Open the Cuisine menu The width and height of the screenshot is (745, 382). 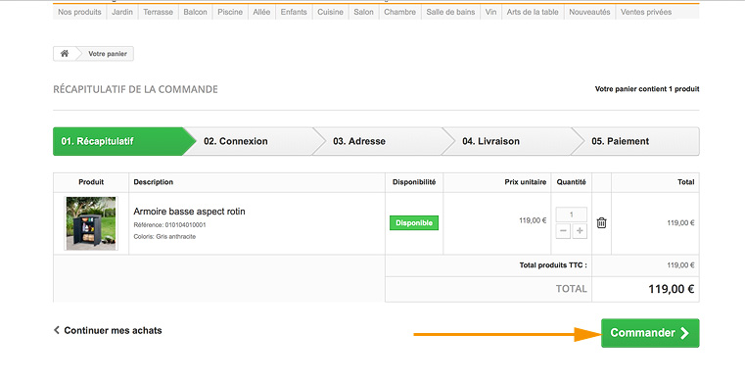pyautogui.click(x=330, y=12)
